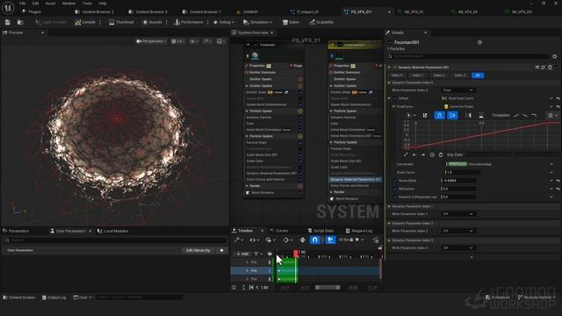Image resolution: width=562 pixels, height=316 pixels.
Task: Toggle Bounds display in toolbar
Action: 152,22
